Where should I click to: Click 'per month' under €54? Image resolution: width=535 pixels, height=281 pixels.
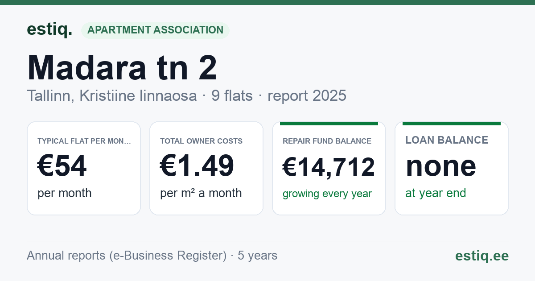tap(65, 193)
